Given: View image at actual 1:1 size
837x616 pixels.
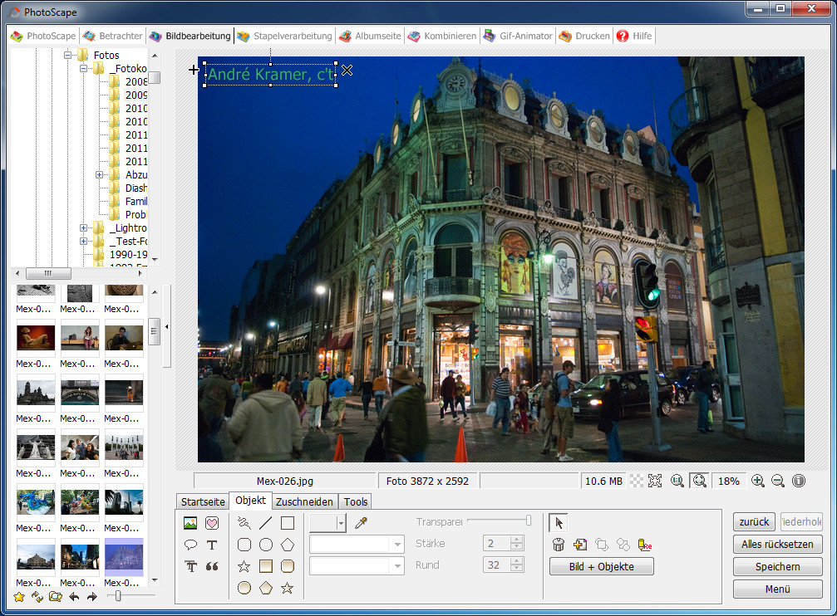Looking at the screenshot, I should click(677, 481).
